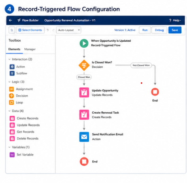Select the Subflow element icon
This screenshot has width=187, height=183.
pyautogui.click(x=12, y=73)
